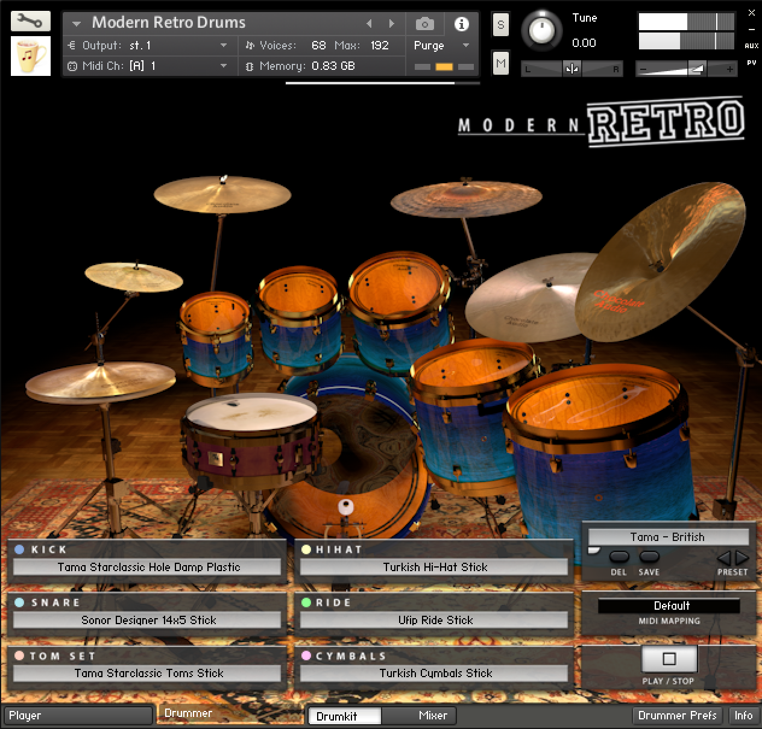Open the camera snapshot view
The height and width of the screenshot is (729, 762).
point(424,24)
